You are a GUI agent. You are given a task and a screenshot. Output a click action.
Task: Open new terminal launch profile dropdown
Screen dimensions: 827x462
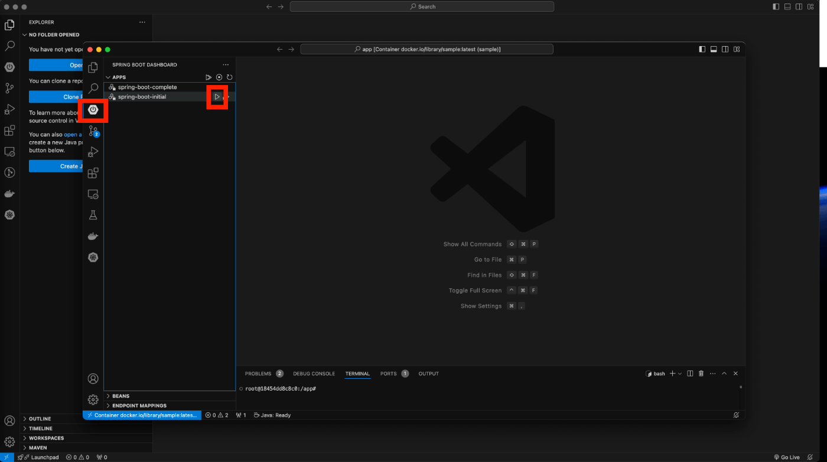pyautogui.click(x=680, y=373)
